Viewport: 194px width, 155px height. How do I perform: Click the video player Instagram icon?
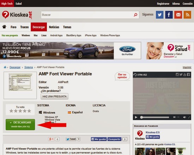(x=177, y=74)
